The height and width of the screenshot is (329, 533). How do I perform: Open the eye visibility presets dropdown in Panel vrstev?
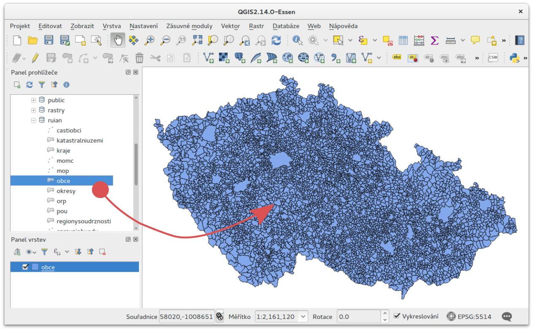31,252
